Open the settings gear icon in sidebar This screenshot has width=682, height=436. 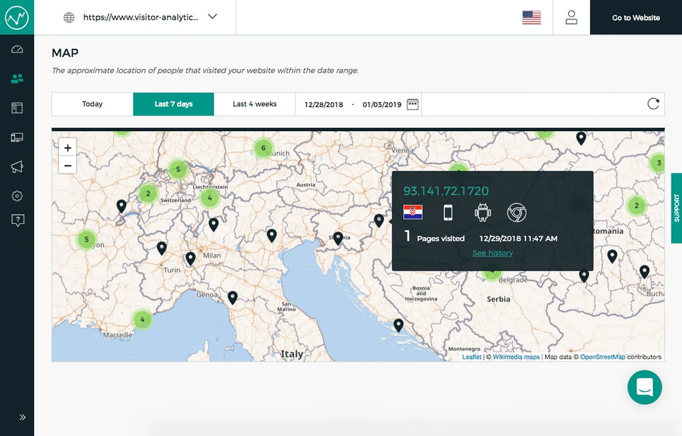17,196
